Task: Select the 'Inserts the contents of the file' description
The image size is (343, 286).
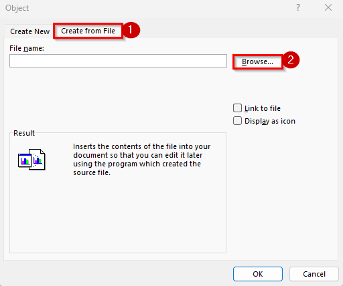Action: [142, 160]
